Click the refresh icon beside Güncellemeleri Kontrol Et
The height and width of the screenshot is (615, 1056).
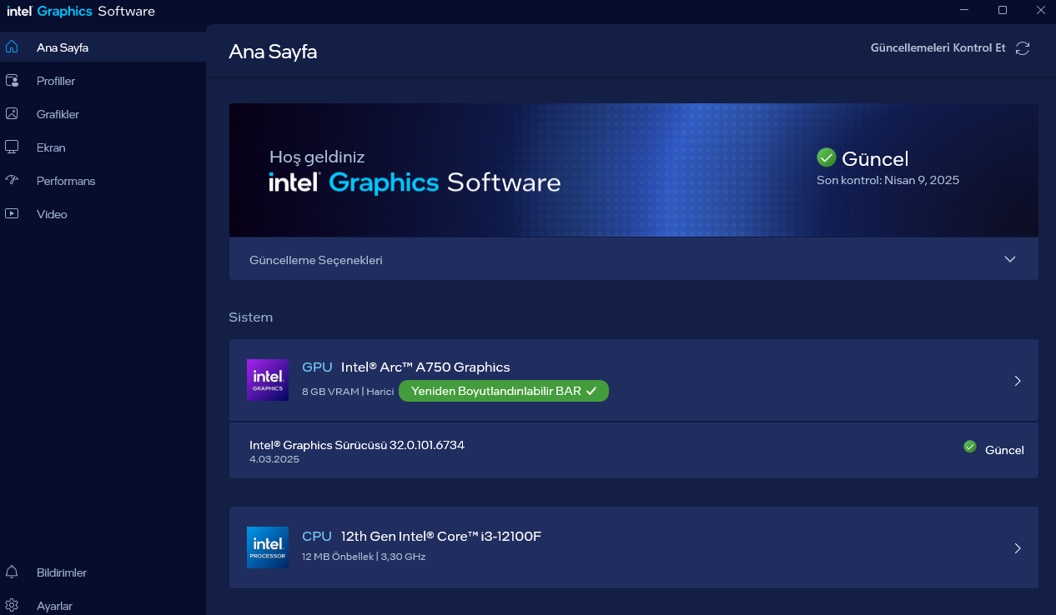[x=1023, y=48]
